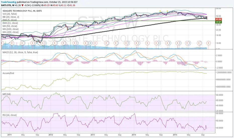Click the C:41.26 close value
234x138 pixels.
[x=71, y=5]
